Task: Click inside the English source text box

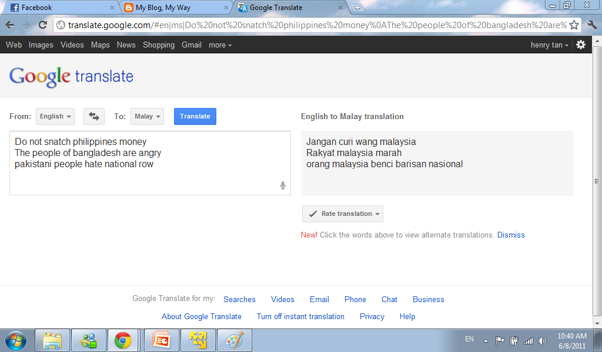Action: pyautogui.click(x=150, y=163)
